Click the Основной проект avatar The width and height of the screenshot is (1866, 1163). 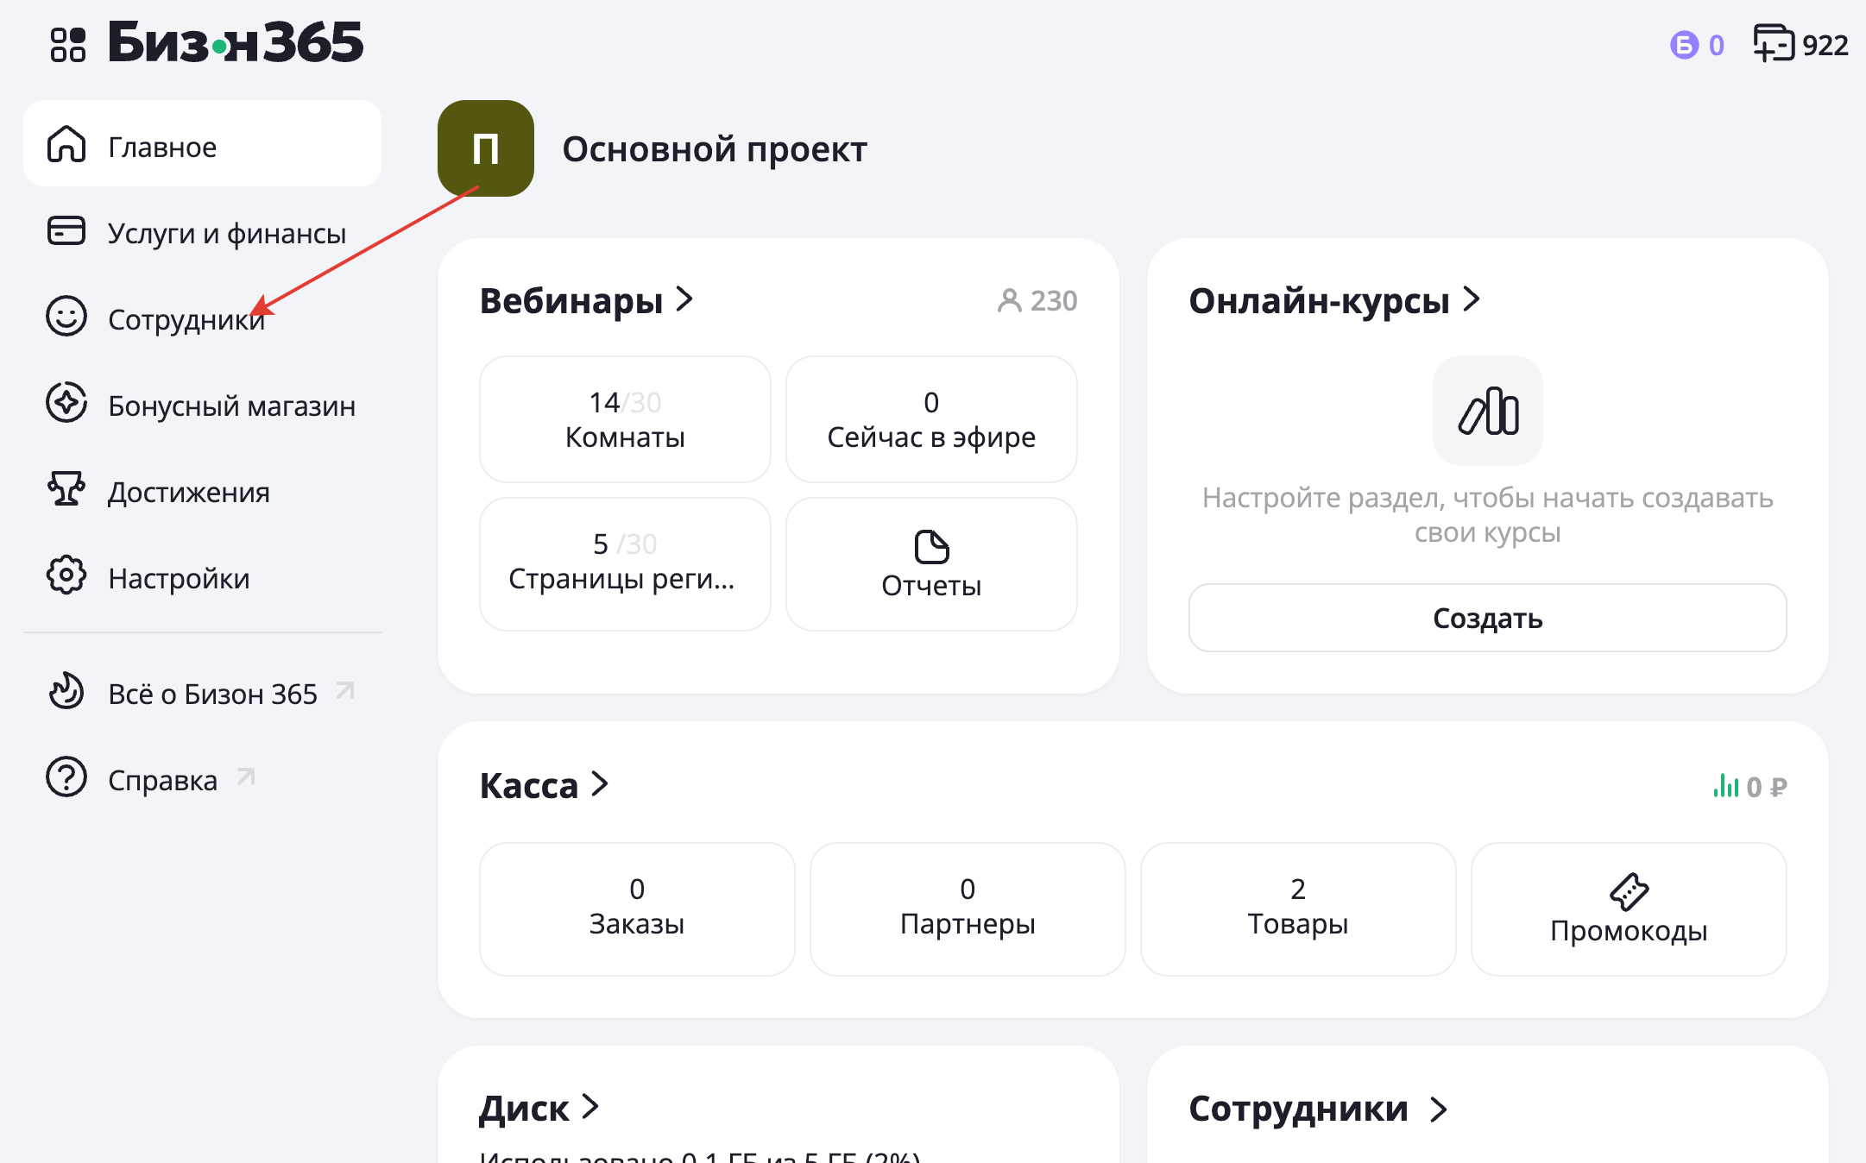coord(486,148)
